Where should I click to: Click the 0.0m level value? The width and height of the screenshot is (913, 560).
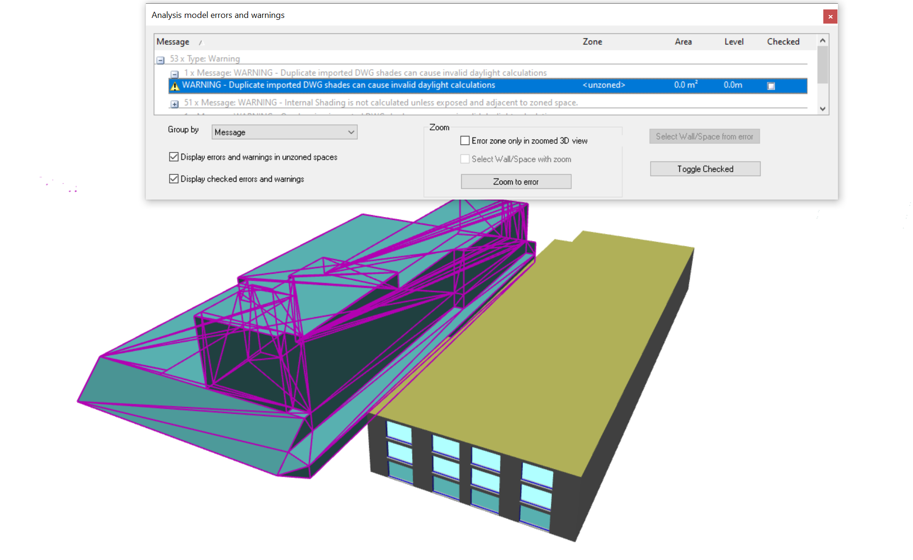click(733, 85)
